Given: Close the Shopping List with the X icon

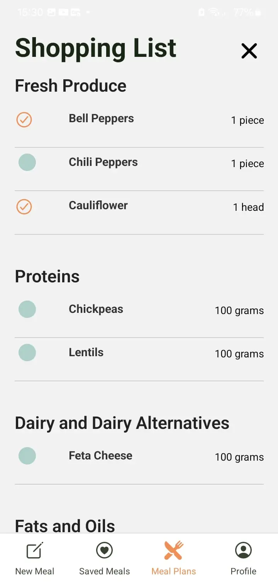Looking at the screenshot, I should point(249,51).
